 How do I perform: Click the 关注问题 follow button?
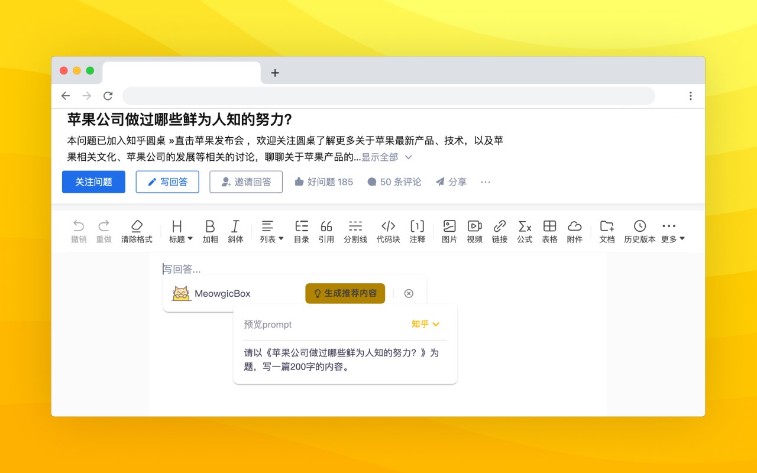[x=93, y=182]
